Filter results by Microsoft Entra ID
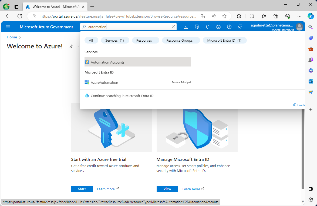The width and height of the screenshot is (317, 206). point(224,40)
